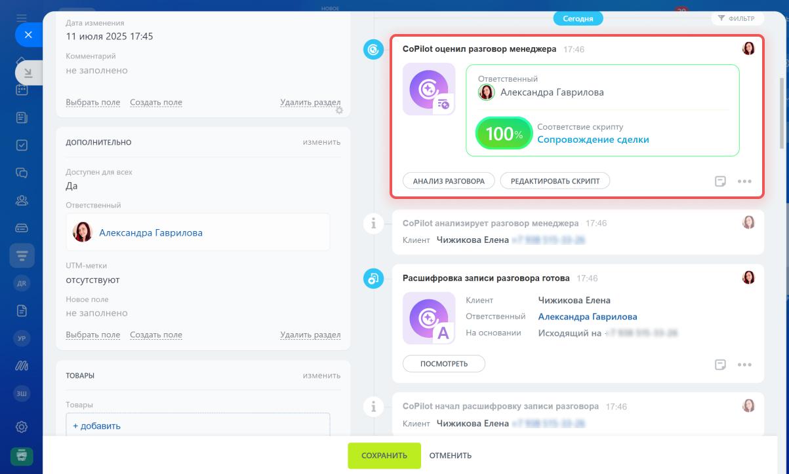
Task: Add note icon on CoPilot rating card
Action: tap(720, 181)
